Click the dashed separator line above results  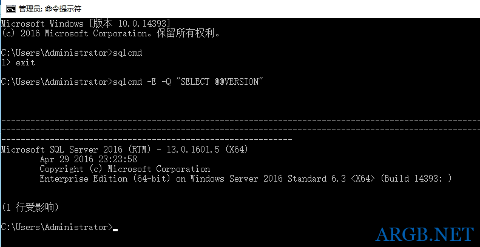[x=240, y=120]
